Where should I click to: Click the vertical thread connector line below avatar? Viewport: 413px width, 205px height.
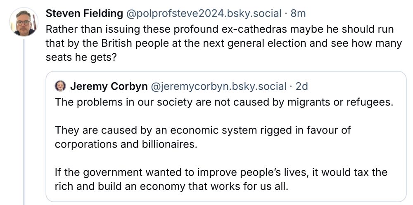point(24,122)
